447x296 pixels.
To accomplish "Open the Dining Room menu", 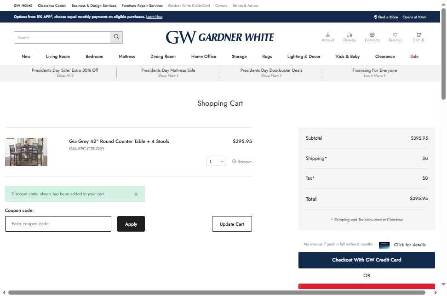I will tap(163, 57).
